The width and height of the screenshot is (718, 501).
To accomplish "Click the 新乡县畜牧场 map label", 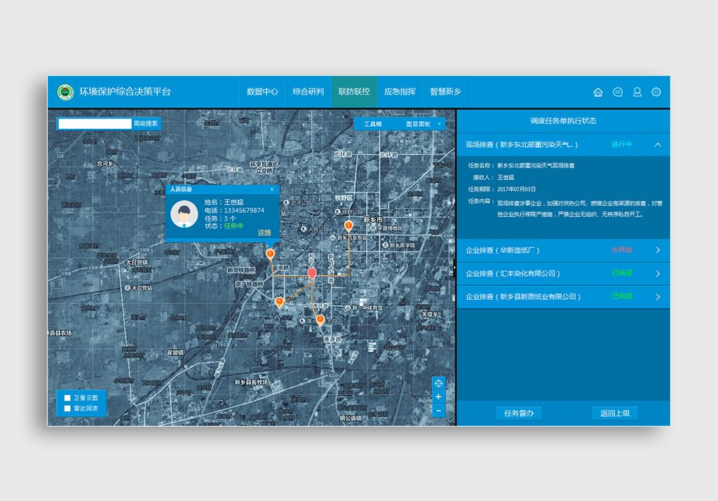I will coord(252,382).
